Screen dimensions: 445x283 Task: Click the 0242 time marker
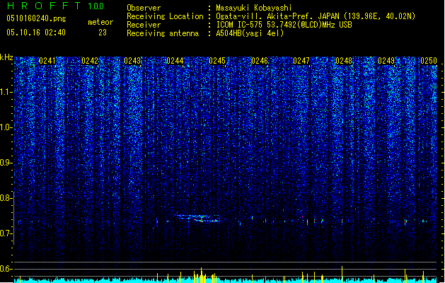pyautogui.click(x=90, y=60)
